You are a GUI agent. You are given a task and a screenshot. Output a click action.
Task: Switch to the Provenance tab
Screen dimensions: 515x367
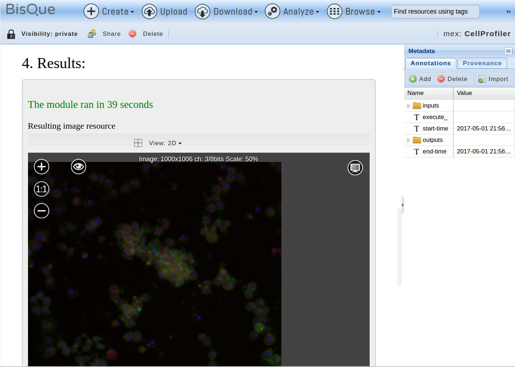(x=482, y=63)
